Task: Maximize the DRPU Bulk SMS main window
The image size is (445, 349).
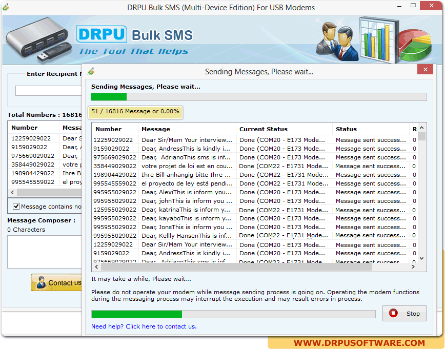Action: click(413, 6)
